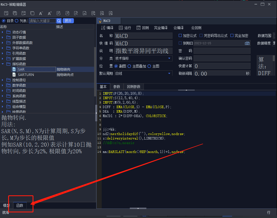Viewport: 277px width, 218px height.
Task: Expand the 动态行情 tree node
Action: tap(3, 32)
